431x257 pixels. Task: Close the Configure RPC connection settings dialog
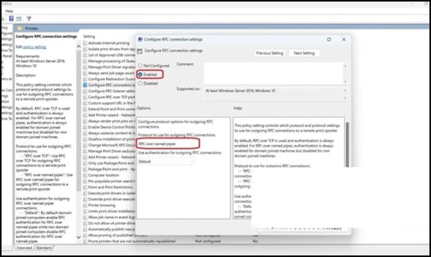344,39
